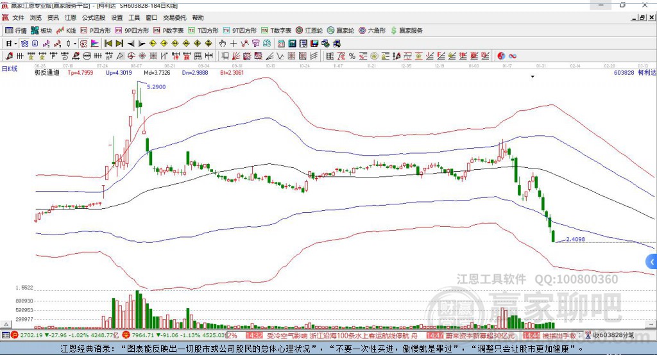Jump to the first bar icon
Viewport: 657px width, 355px height.
(108, 44)
